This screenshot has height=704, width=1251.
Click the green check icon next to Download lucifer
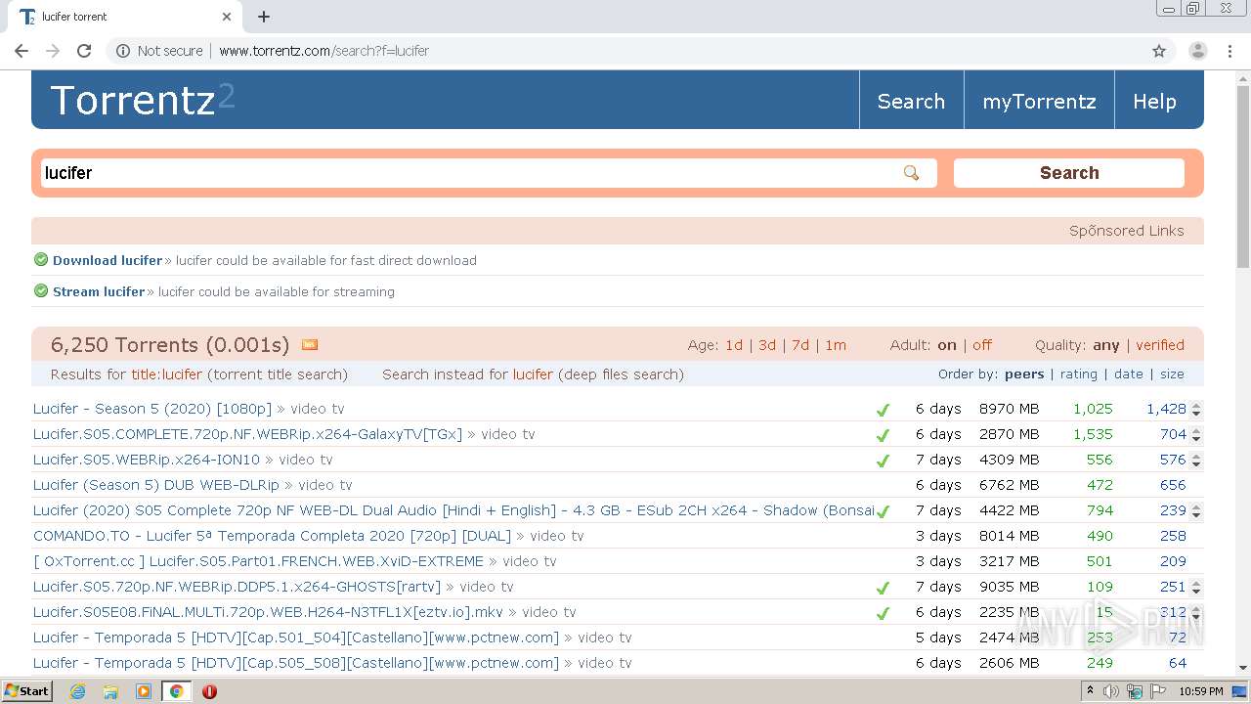pyautogui.click(x=41, y=259)
